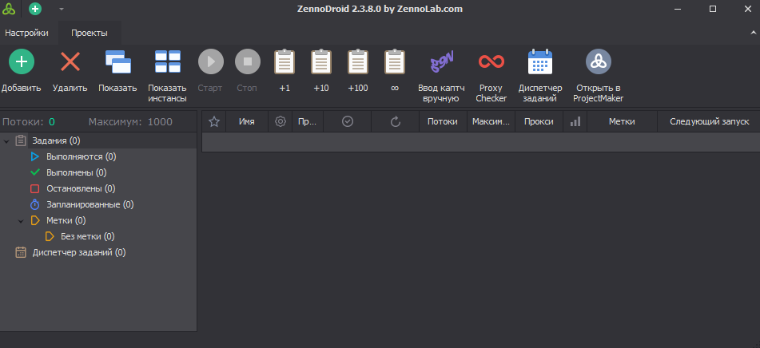Click Следующий запуск column header
This screenshot has height=348, width=760.
point(708,121)
